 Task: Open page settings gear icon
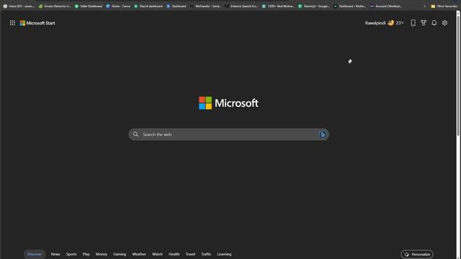click(444, 23)
